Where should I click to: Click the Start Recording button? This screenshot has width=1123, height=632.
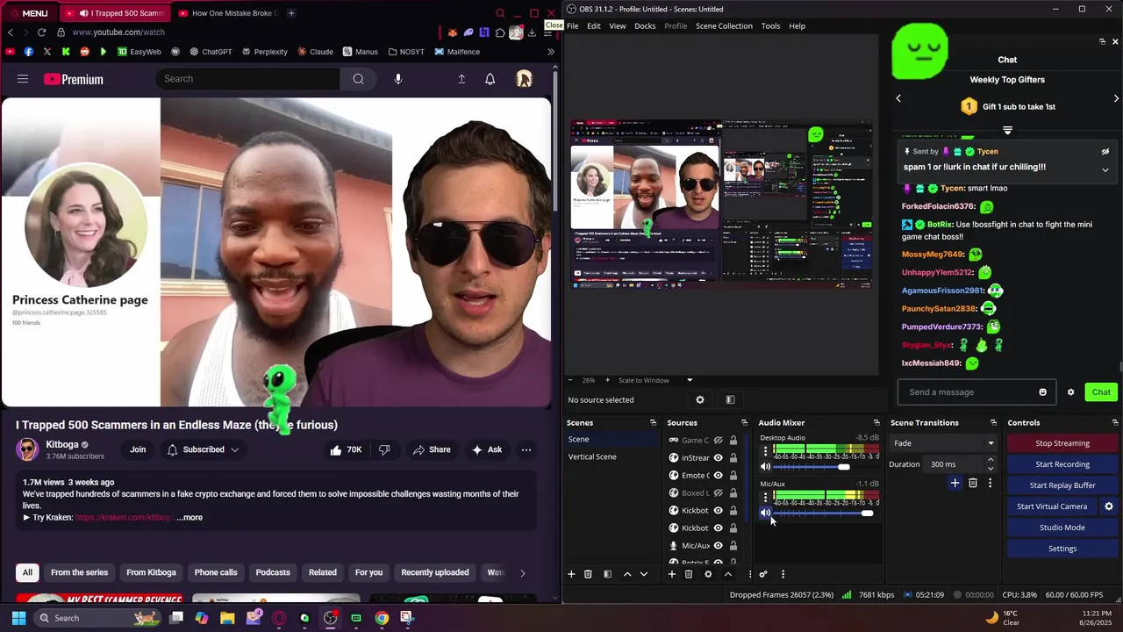[1062, 464]
